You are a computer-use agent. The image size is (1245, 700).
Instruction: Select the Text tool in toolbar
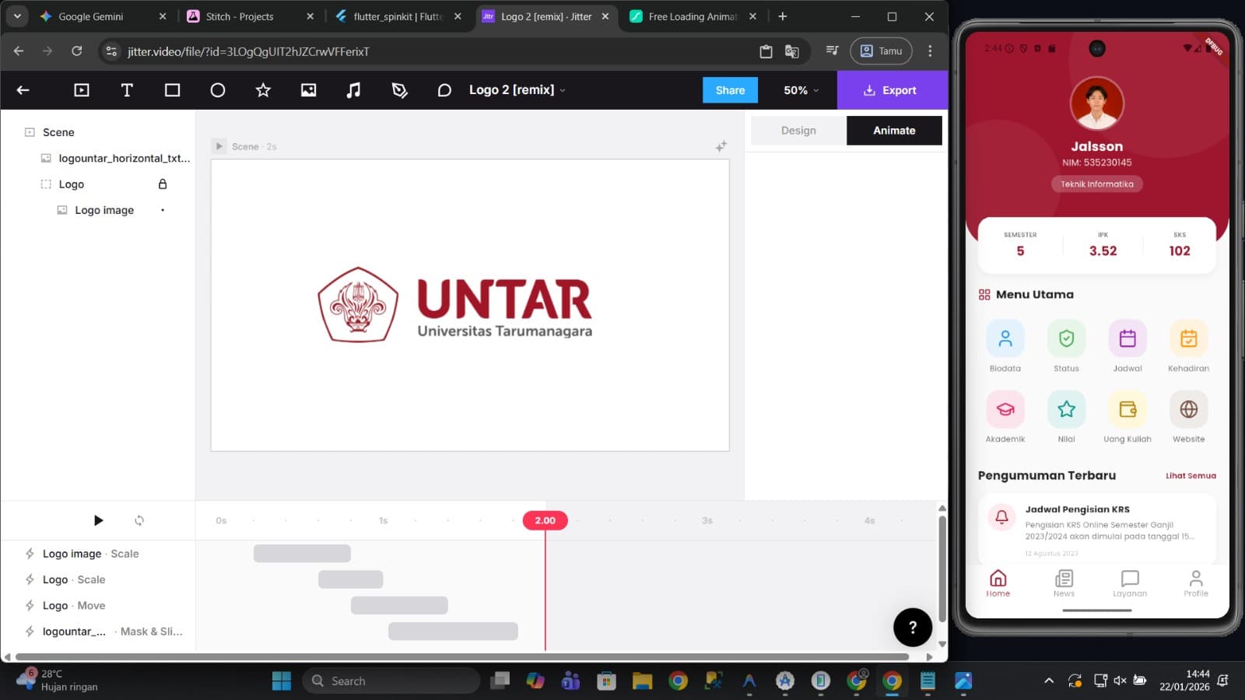tap(127, 90)
